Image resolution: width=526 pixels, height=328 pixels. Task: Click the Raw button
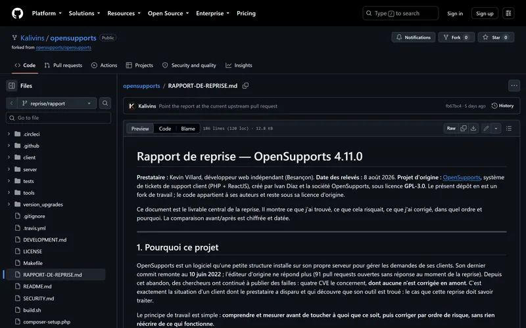coord(451,128)
